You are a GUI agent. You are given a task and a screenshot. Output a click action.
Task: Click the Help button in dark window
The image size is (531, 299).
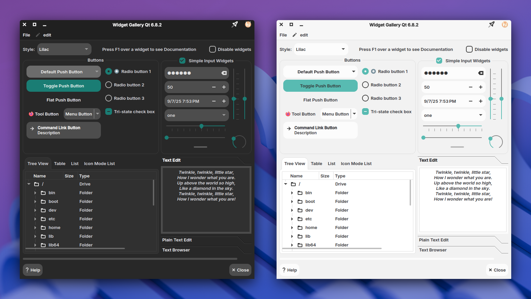click(33, 270)
